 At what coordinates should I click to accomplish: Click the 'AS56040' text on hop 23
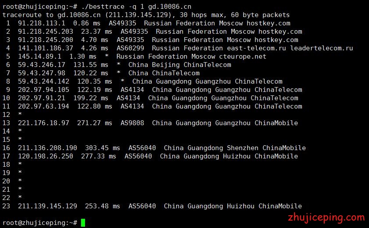pos(142,206)
